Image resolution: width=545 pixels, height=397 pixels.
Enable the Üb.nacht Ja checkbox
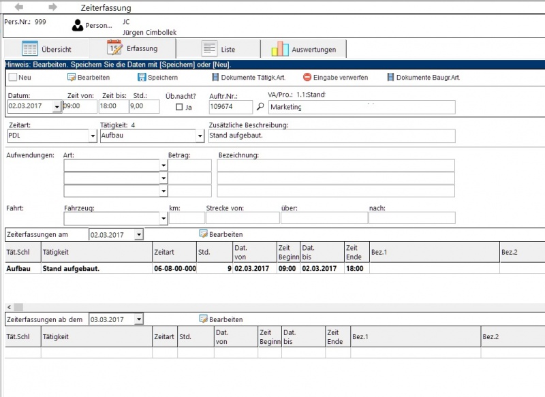pyautogui.click(x=179, y=107)
